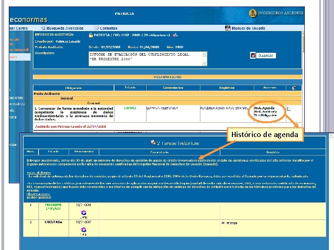Screen dimensions: 334x250
Task: Click the Notas adicionales heading
Action: [39, 172]
